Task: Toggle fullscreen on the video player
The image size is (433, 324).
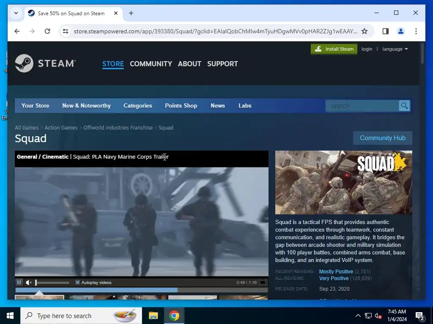Action: (263, 282)
